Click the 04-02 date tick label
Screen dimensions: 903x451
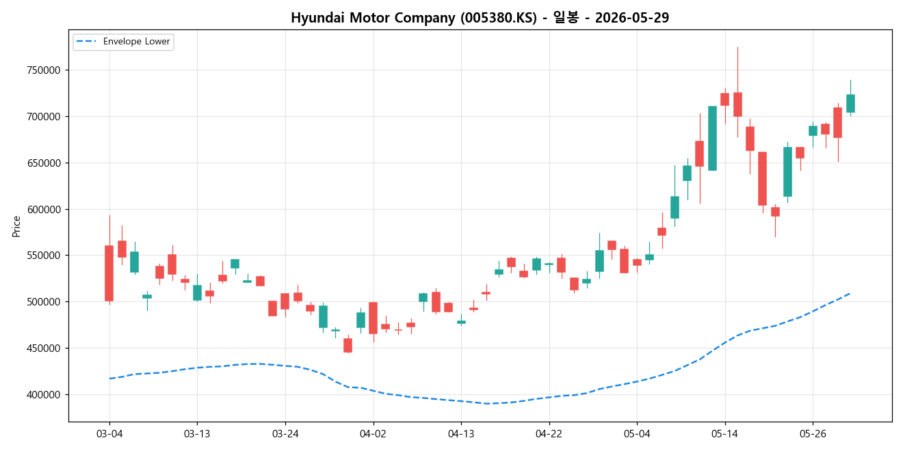point(373,433)
